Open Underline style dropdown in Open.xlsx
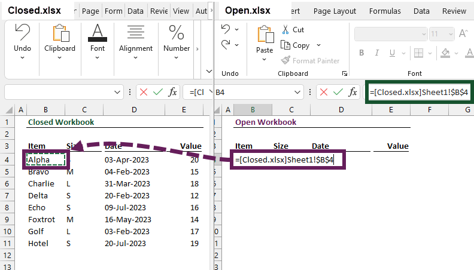 [403, 53]
